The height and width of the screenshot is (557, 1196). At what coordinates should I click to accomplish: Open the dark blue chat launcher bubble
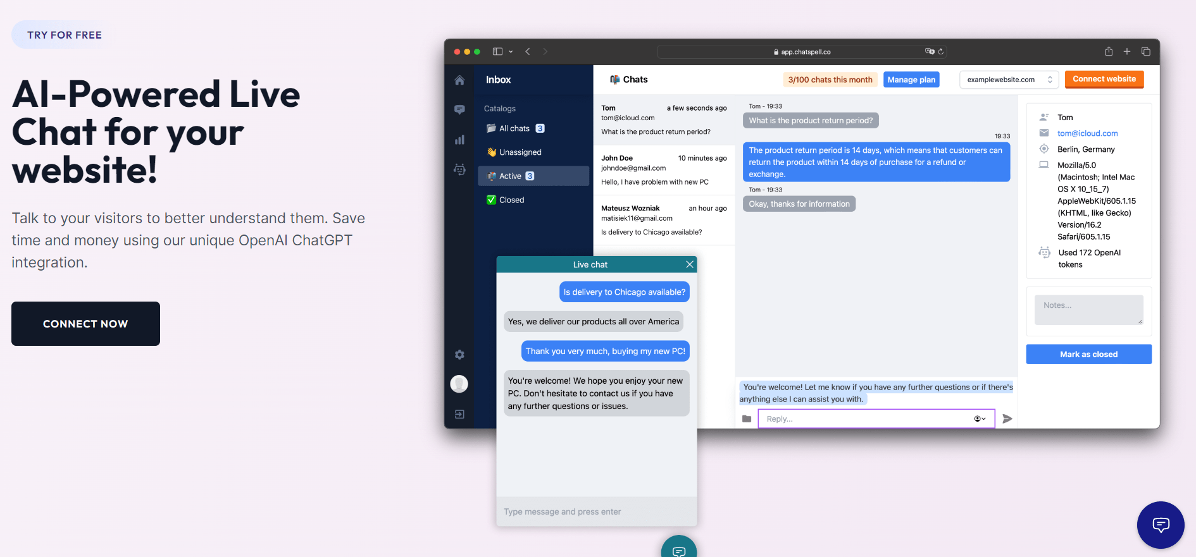(1161, 525)
